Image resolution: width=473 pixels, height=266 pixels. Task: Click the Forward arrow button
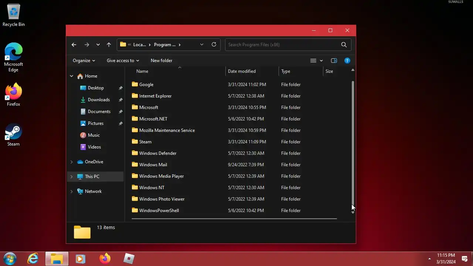pos(87,45)
